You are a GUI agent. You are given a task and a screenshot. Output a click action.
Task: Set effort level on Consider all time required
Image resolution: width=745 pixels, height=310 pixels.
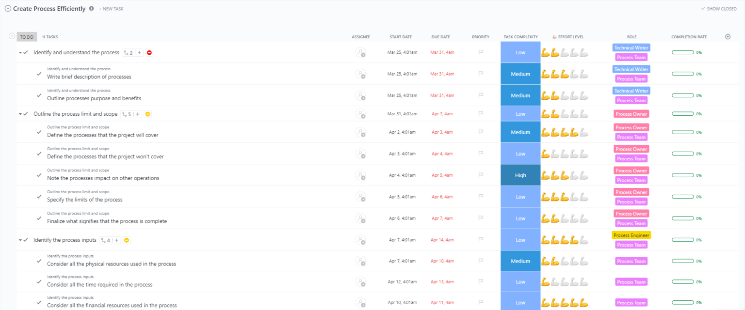[565, 282]
